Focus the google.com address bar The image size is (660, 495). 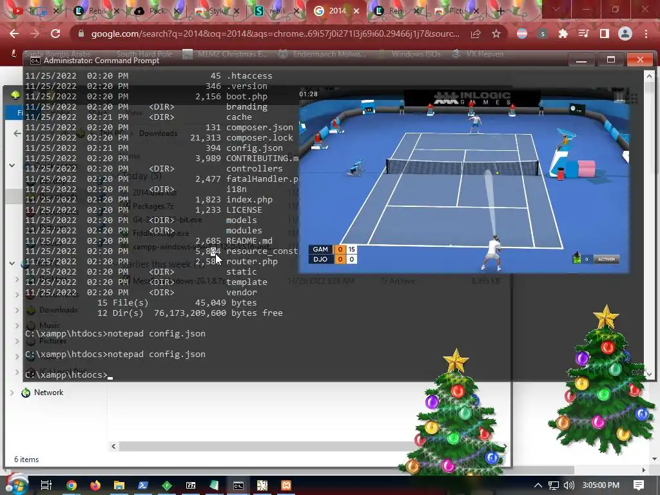coord(275,34)
